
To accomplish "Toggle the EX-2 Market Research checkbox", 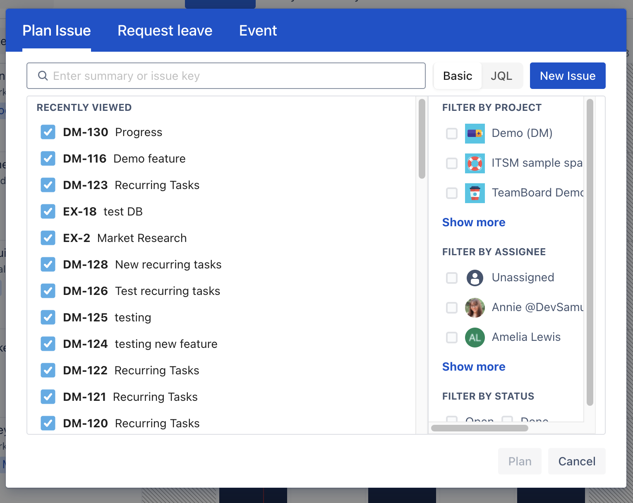I will 48,238.
